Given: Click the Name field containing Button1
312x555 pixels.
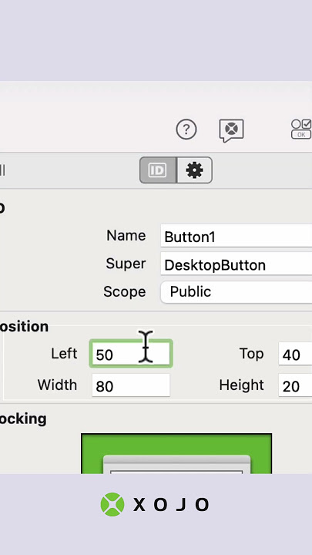Looking at the screenshot, I should [237, 236].
